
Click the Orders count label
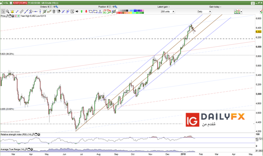44,7
